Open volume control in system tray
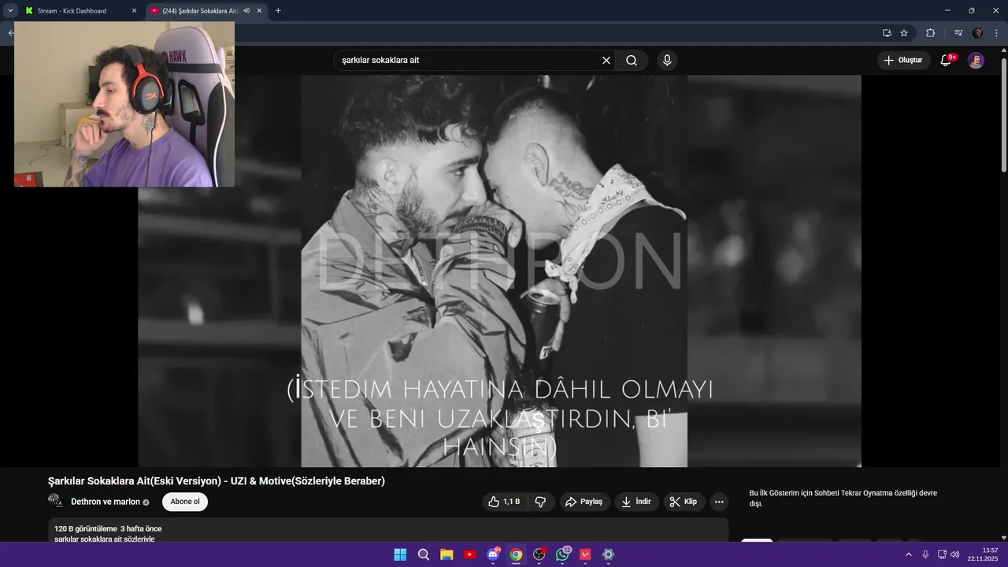This screenshot has width=1008, height=567. click(955, 554)
